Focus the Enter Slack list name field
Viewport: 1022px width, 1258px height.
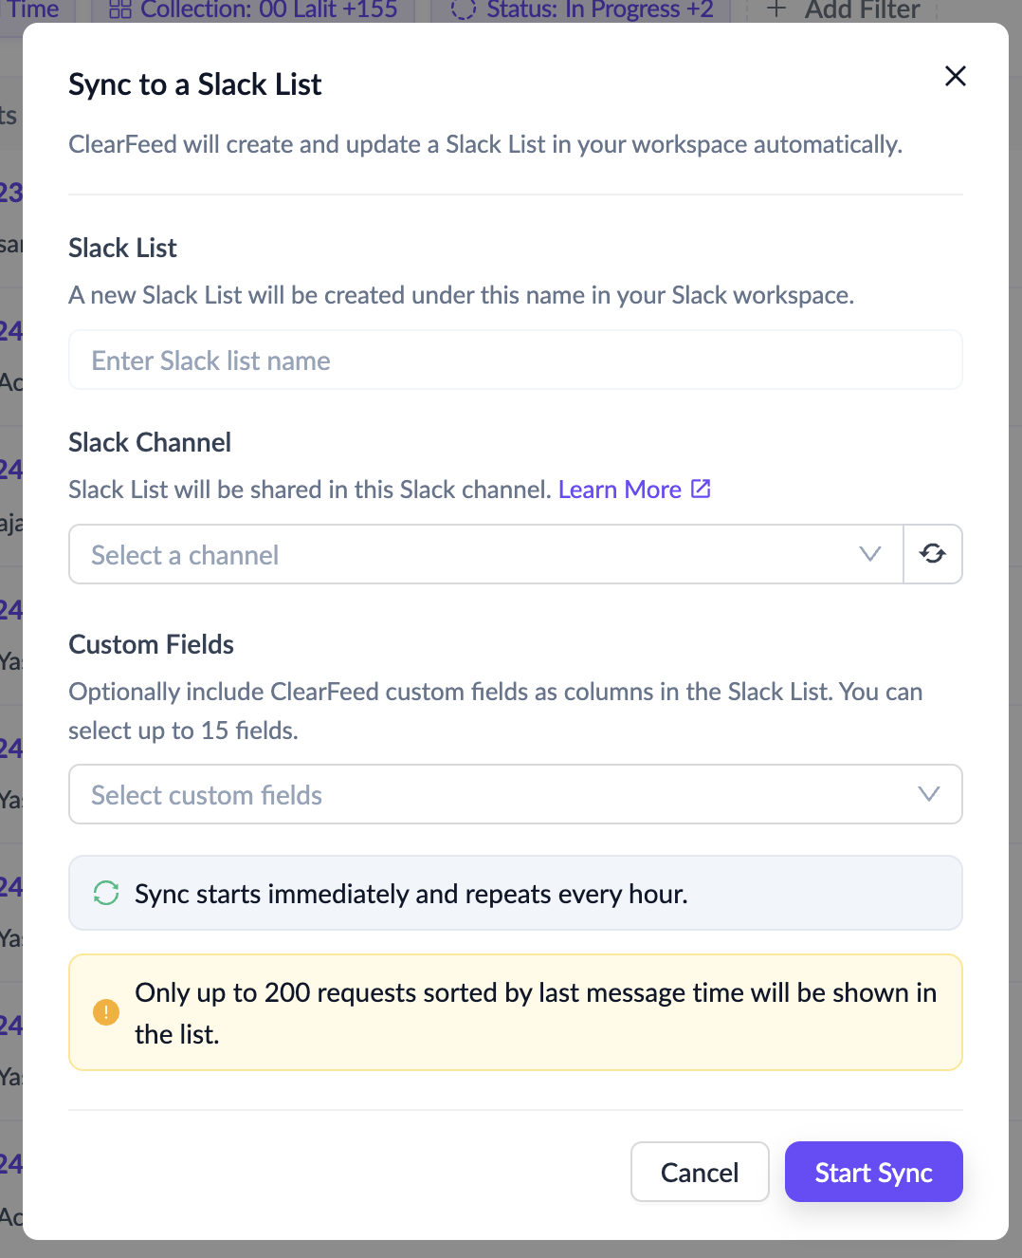pos(515,361)
